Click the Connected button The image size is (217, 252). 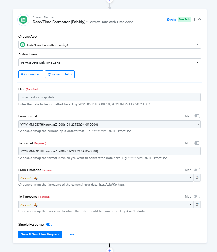tap(31, 74)
